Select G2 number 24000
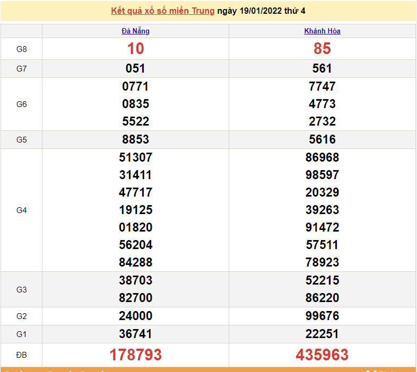417x372 pixels. pos(136,316)
